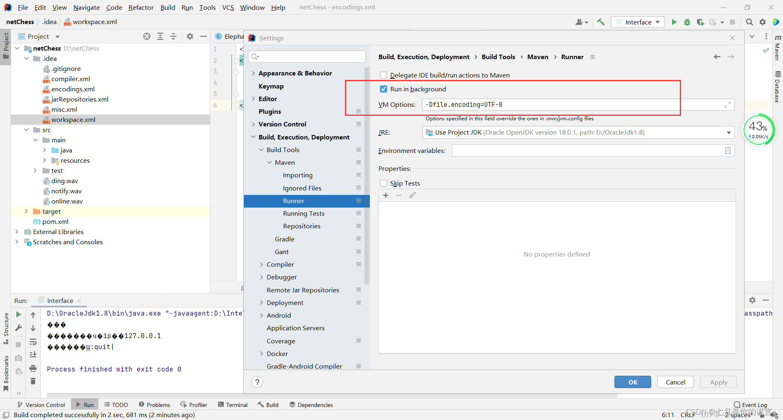Open the Keymap settings page
This screenshot has width=783, height=420.
271,86
